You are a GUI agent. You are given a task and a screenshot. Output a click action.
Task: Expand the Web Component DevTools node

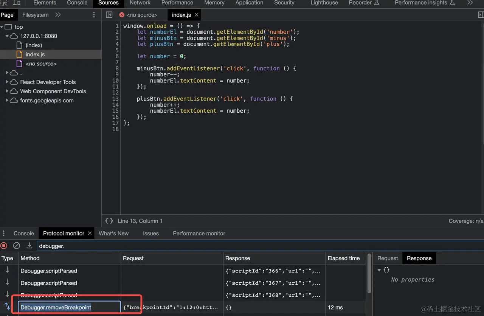[7, 91]
